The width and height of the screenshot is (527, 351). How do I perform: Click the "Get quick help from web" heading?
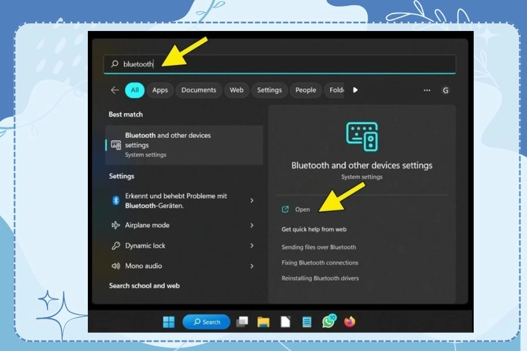coord(314,229)
